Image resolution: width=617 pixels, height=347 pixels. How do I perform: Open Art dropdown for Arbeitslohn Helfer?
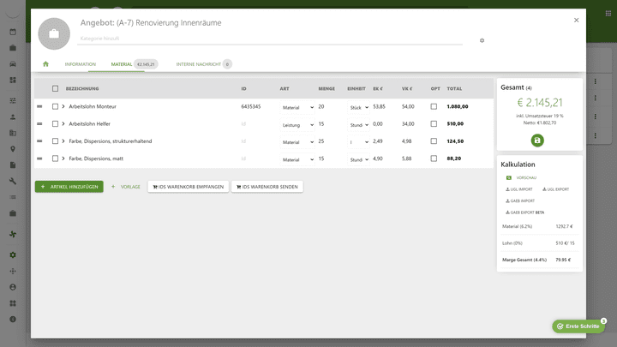point(297,124)
